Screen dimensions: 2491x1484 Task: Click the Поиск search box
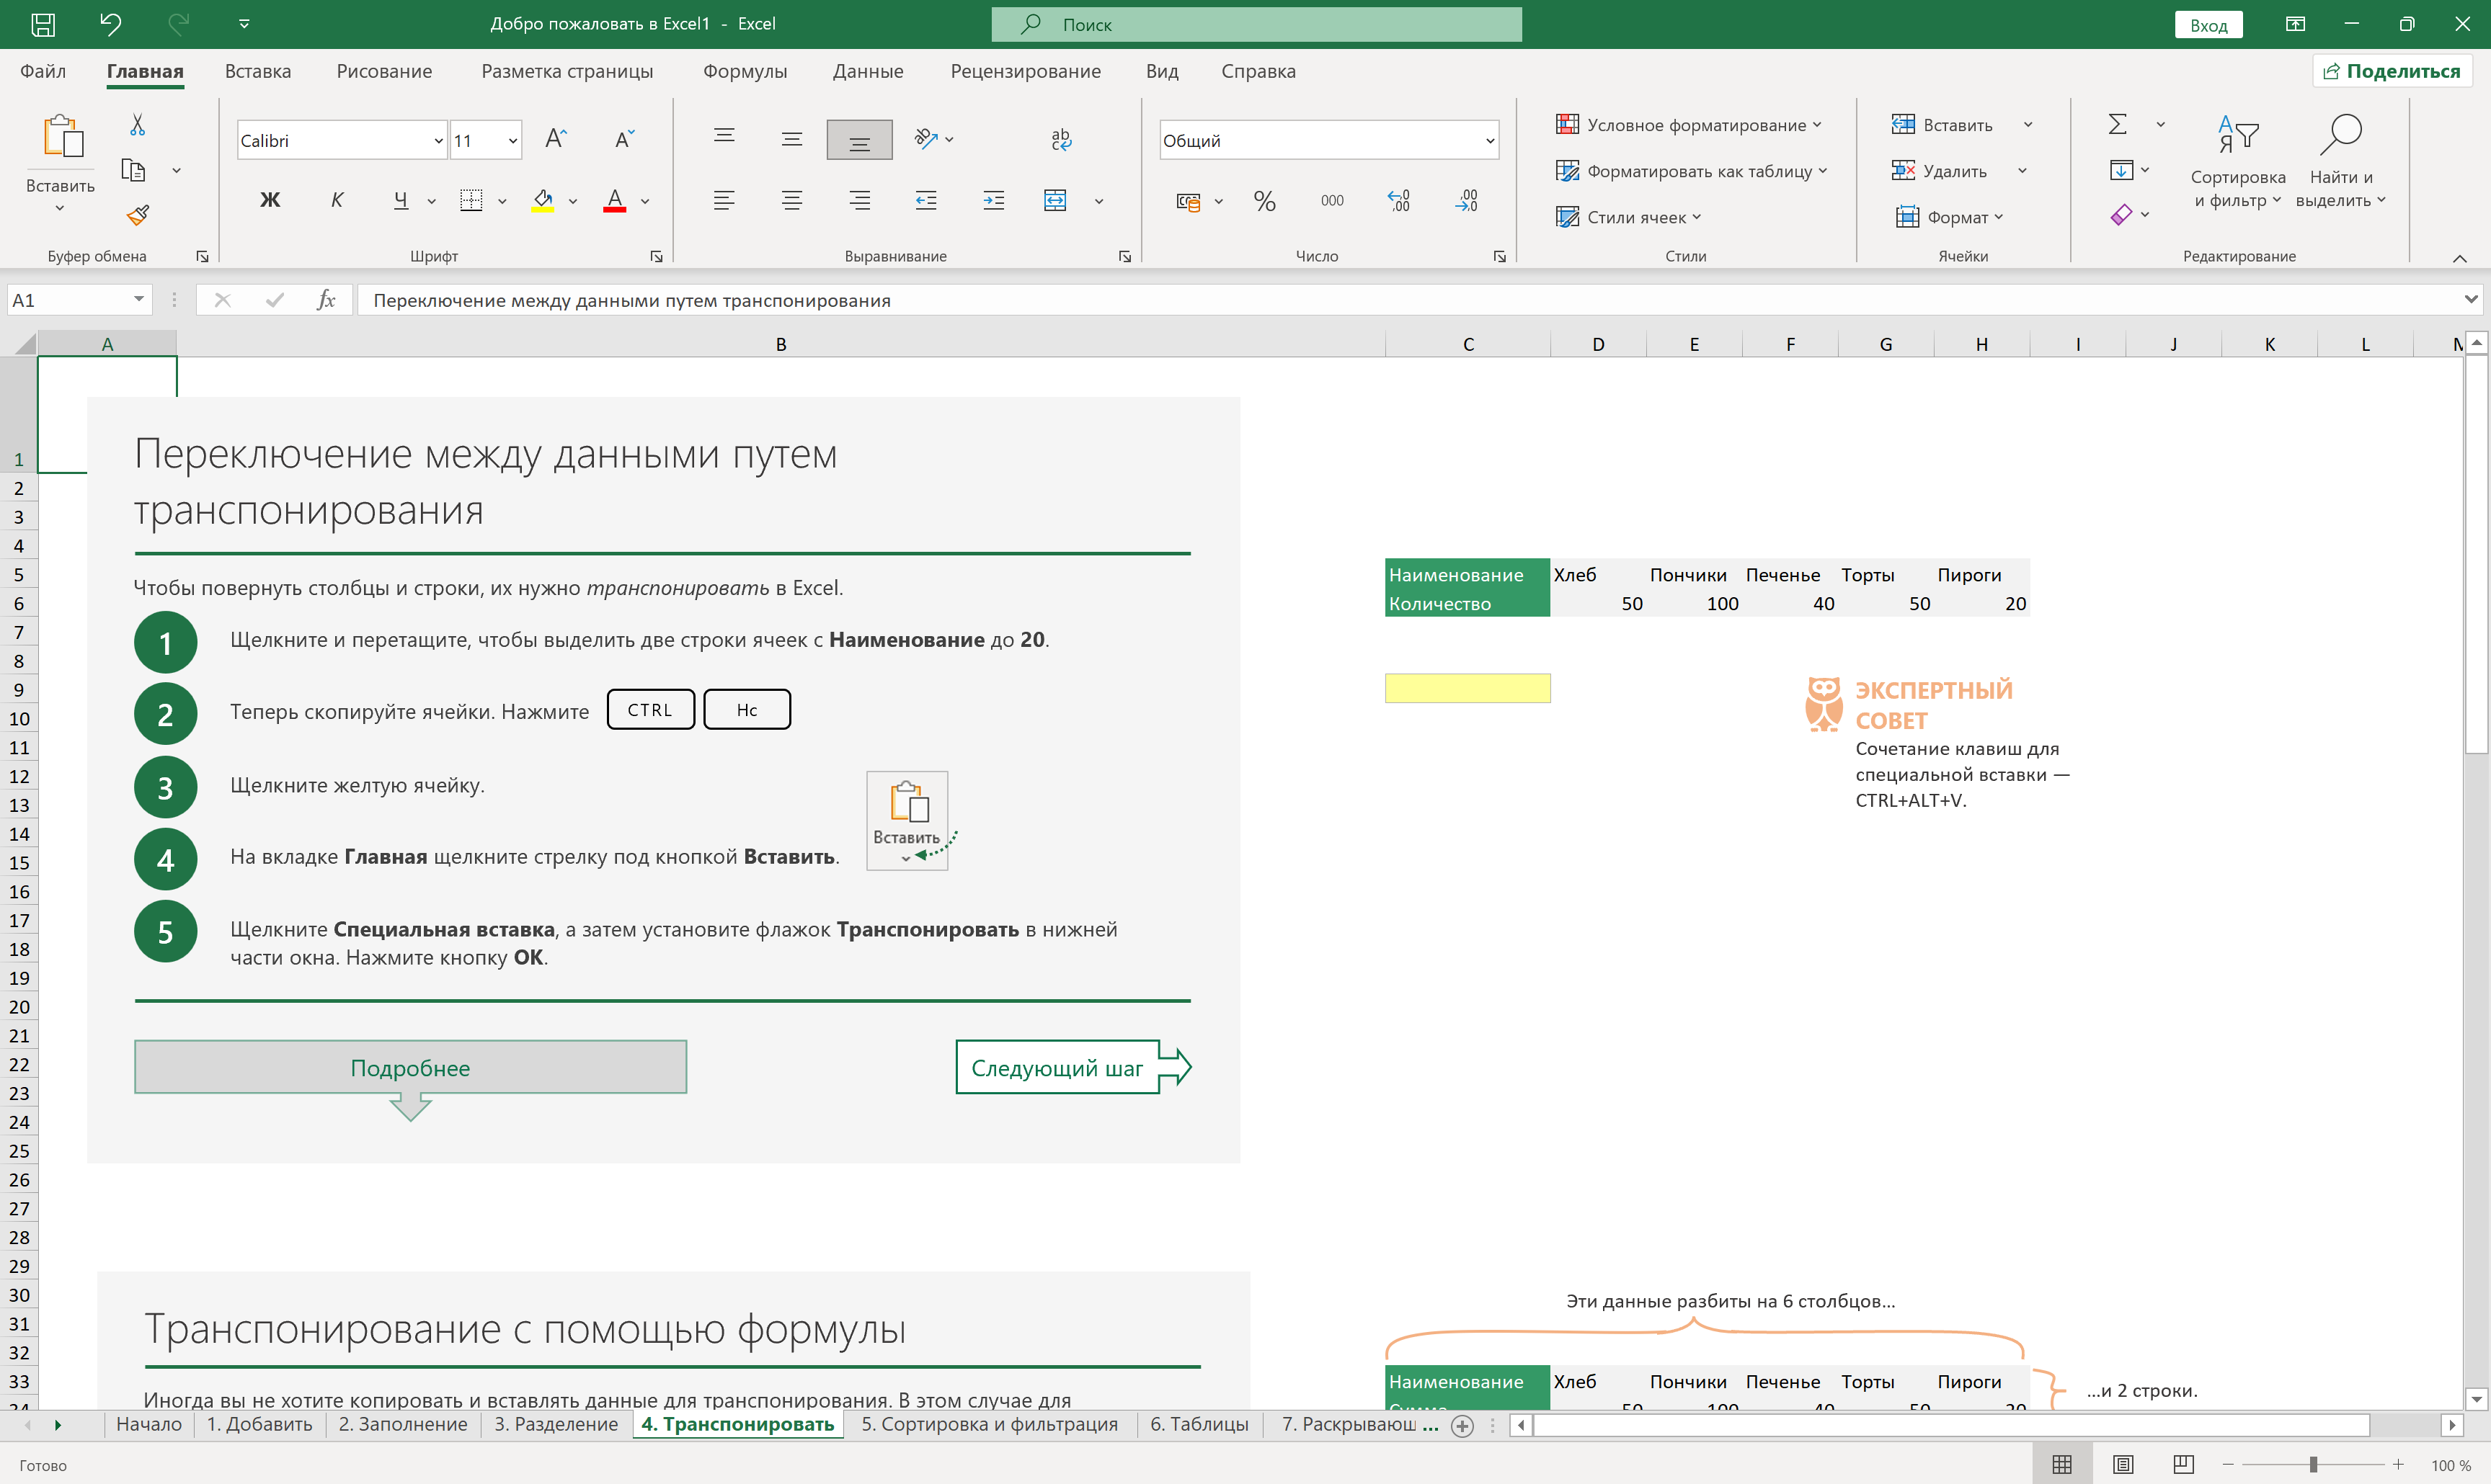point(1256,24)
